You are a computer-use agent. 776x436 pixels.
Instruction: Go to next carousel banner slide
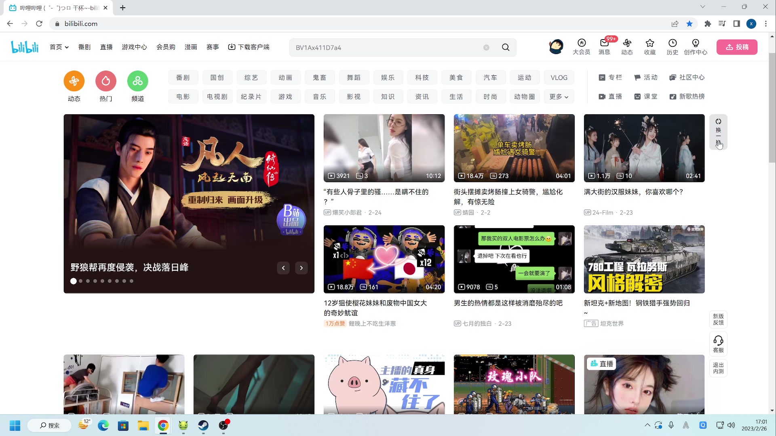301,268
